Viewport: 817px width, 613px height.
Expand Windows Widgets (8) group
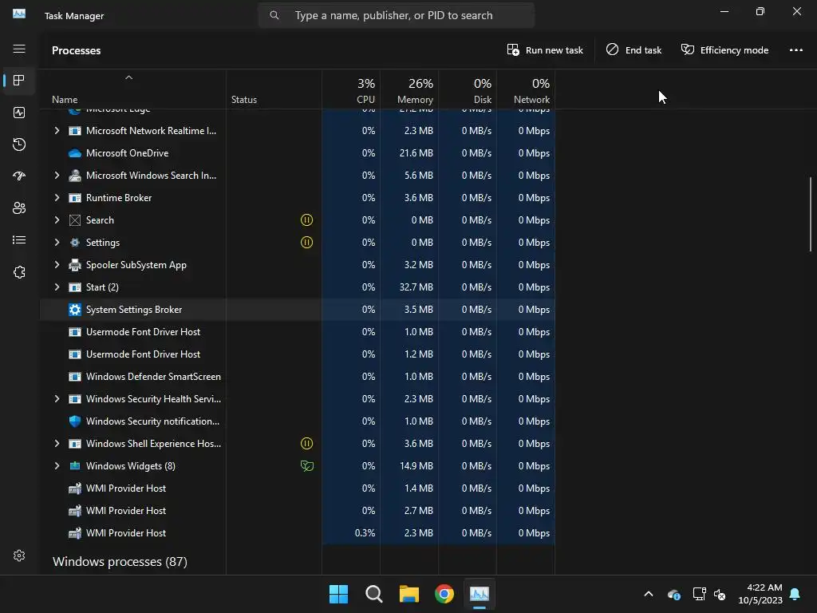57,466
